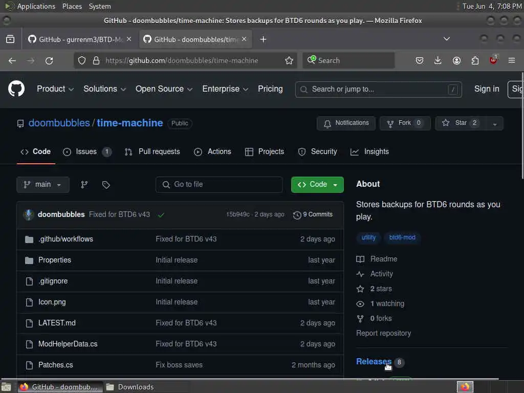524x393 pixels.
Task: Expand the Product menu
Action: coord(55,89)
